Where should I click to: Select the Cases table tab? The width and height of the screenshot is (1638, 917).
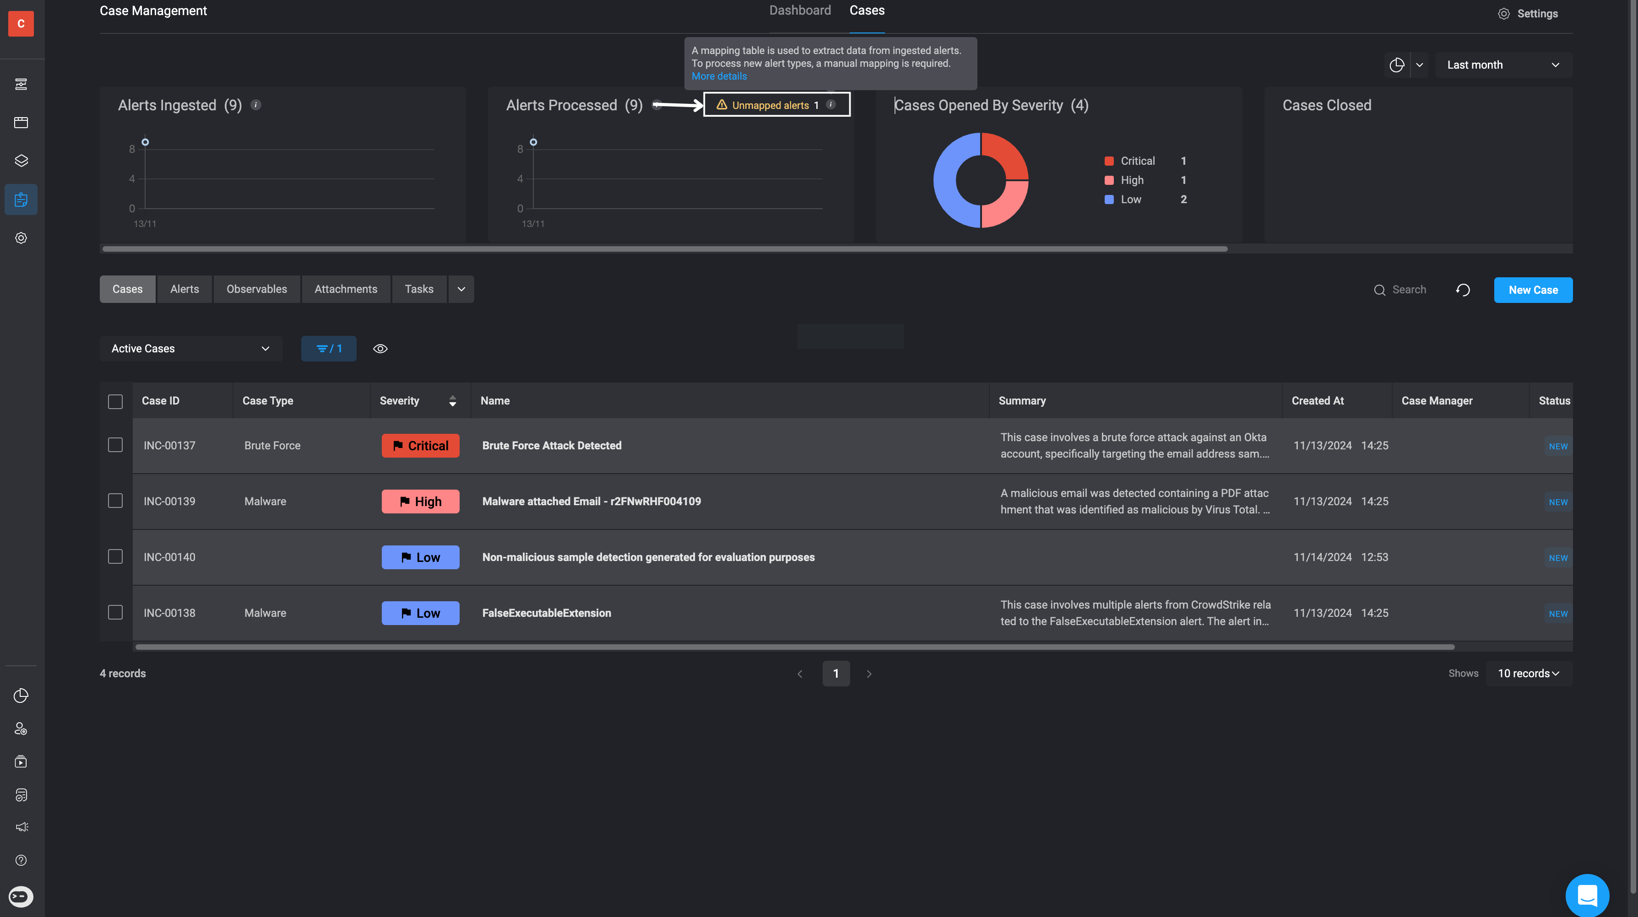point(127,289)
